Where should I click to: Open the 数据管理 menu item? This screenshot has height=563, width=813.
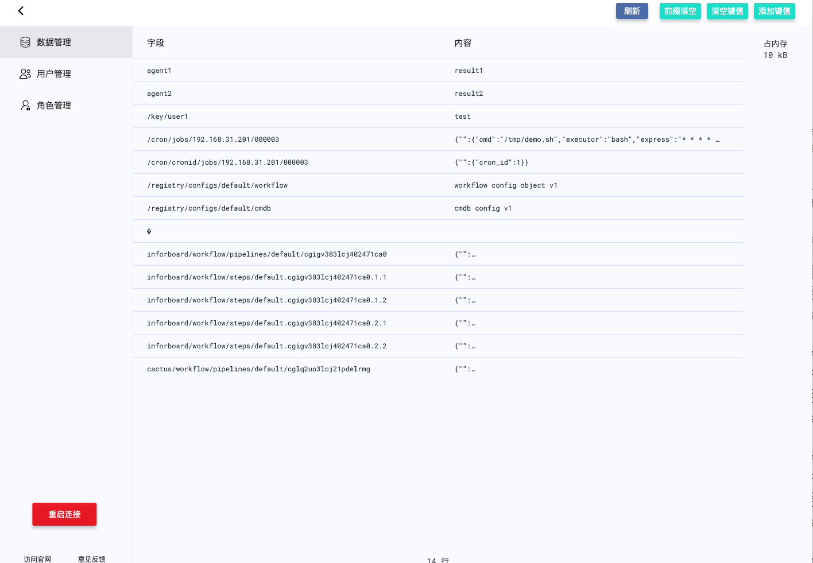click(x=66, y=42)
